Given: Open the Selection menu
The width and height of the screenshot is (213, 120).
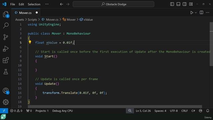Looking at the screenshot, I should [34, 4].
